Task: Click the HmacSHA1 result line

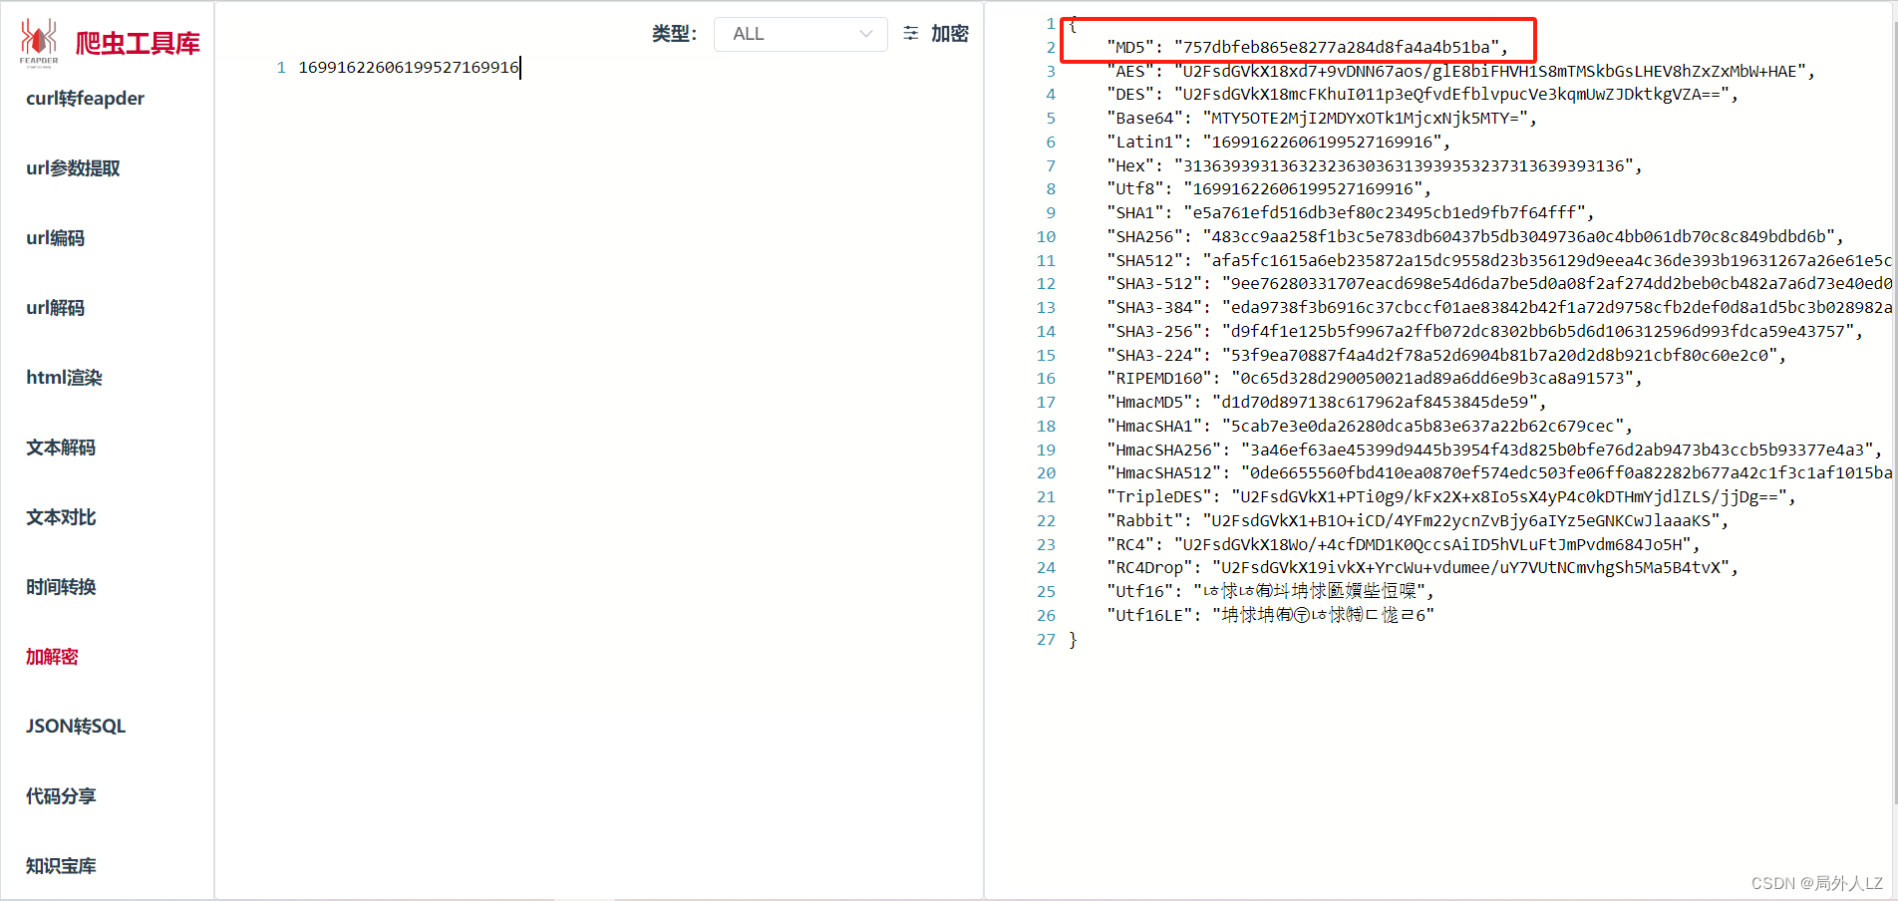Action: tap(1370, 427)
